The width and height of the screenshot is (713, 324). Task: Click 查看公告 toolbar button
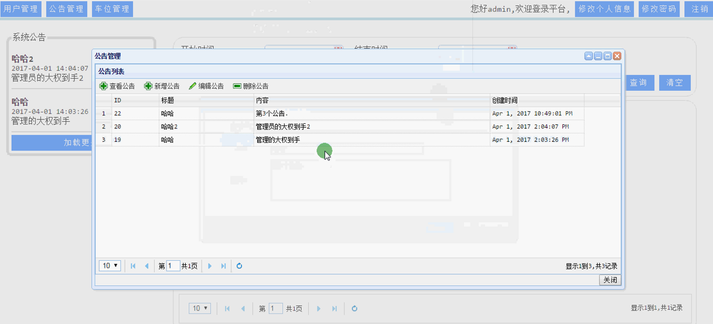(117, 86)
